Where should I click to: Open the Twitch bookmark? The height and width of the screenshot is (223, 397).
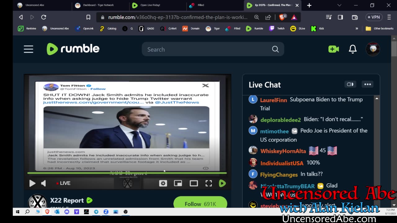[x=277, y=28]
